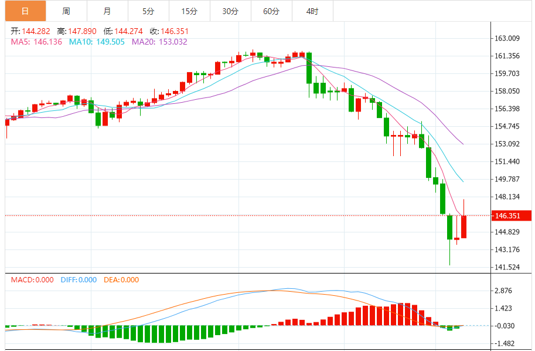This screenshot has width=535, height=351.
Task: Click the DIFF:0.000 label
Action: click(79, 280)
